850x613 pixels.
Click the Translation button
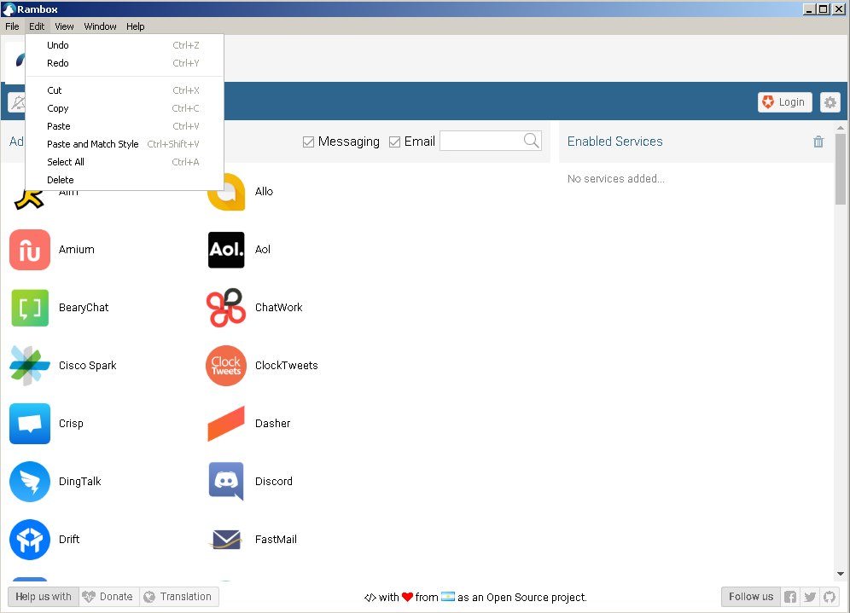pos(179,597)
